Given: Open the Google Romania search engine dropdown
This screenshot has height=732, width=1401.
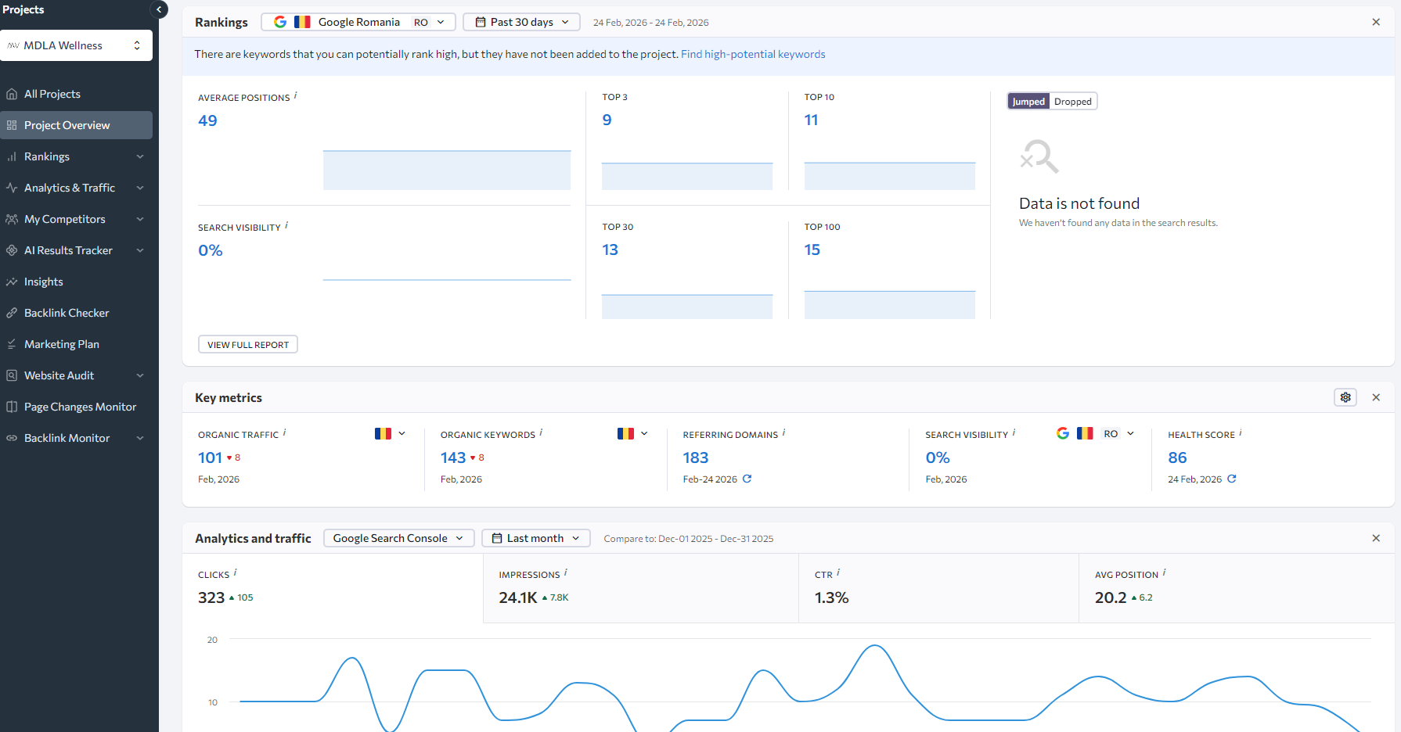Looking at the screenshot, I should point(358,22).
